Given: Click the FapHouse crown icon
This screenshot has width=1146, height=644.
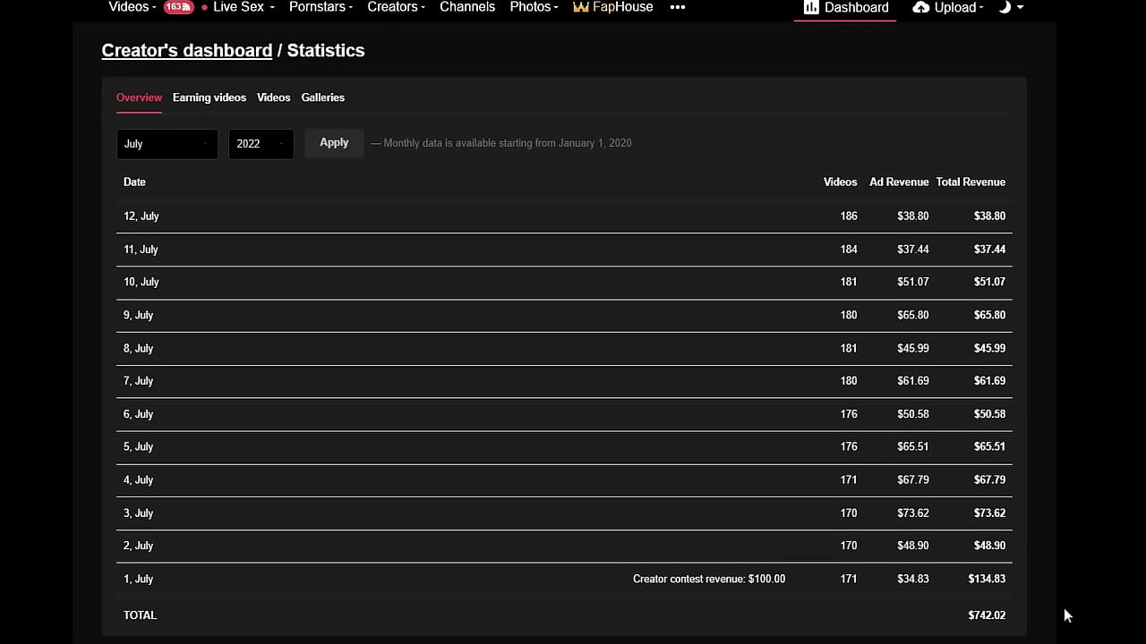Looking at the screenshot, I should (580, 7).
